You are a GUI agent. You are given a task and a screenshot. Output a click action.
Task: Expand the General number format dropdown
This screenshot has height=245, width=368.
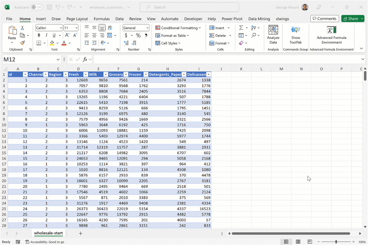point(147,28)
